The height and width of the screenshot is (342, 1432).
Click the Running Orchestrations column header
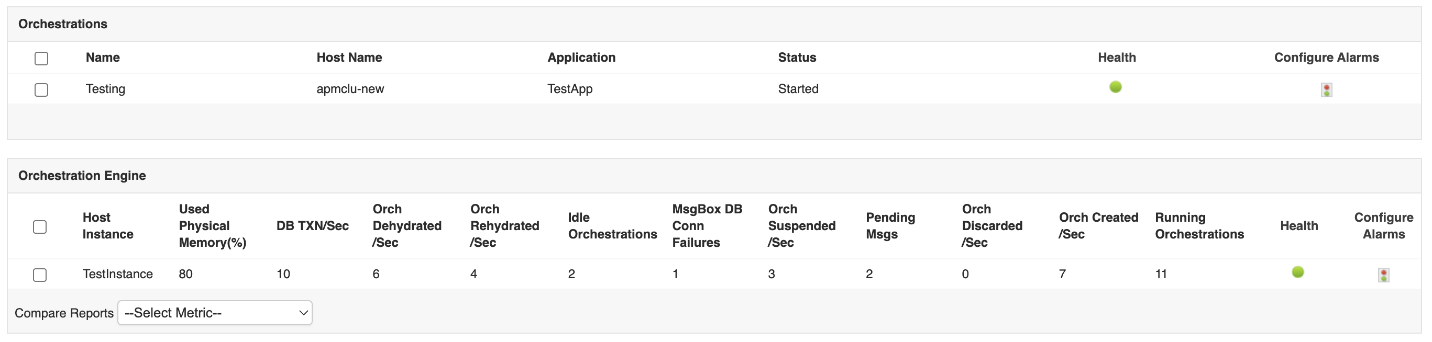(x=1199, y=226)
